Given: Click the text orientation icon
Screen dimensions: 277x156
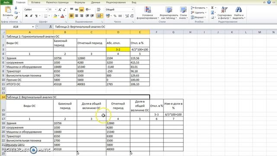Looking at the screenshot, I should pos(87,10).
